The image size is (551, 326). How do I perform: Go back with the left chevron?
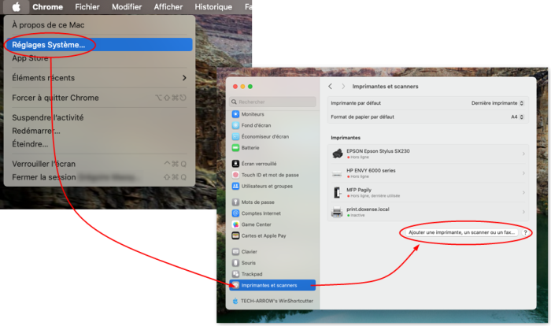331,86
